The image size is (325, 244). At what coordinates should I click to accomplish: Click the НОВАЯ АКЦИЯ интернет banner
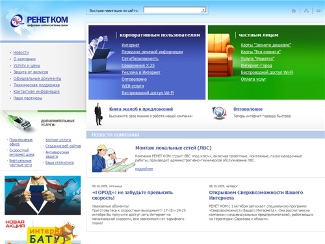tap(43, 232)
